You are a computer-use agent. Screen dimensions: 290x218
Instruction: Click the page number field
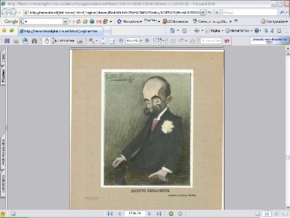click(x=135, y=214)
